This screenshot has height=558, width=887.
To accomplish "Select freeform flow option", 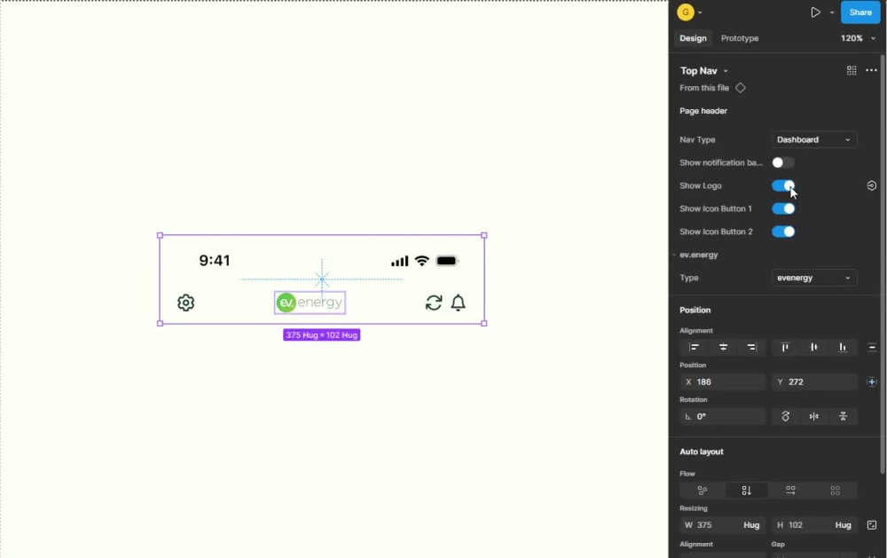I will pos(702,490).
